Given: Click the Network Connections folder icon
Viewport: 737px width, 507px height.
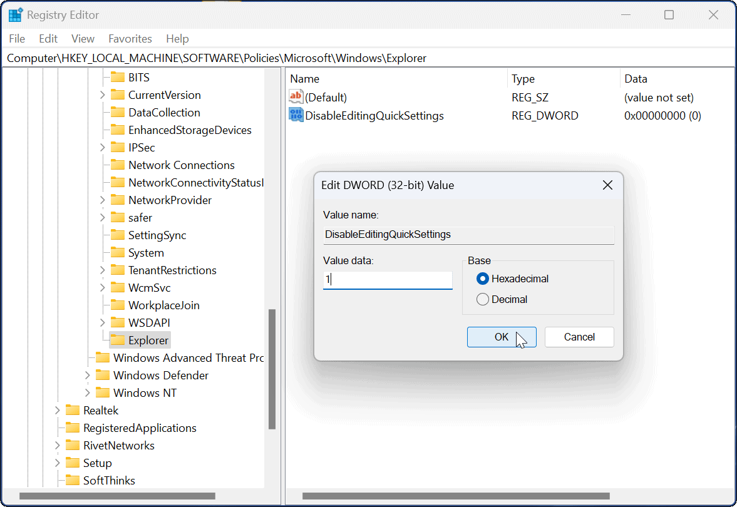Looking at the screenshot, I should 118,165.
